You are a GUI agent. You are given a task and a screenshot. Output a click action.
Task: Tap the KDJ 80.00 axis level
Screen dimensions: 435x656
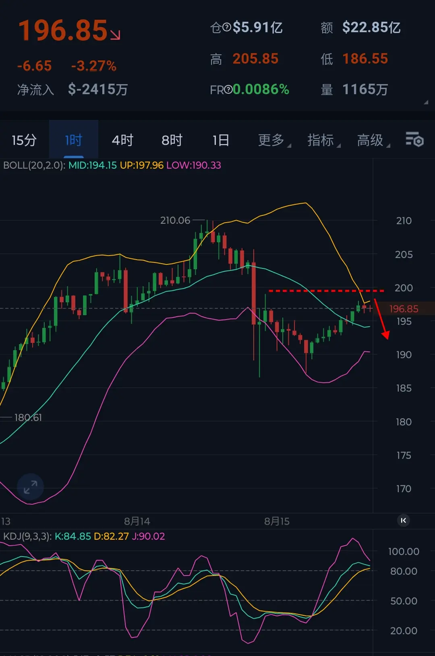coord(404,571)
